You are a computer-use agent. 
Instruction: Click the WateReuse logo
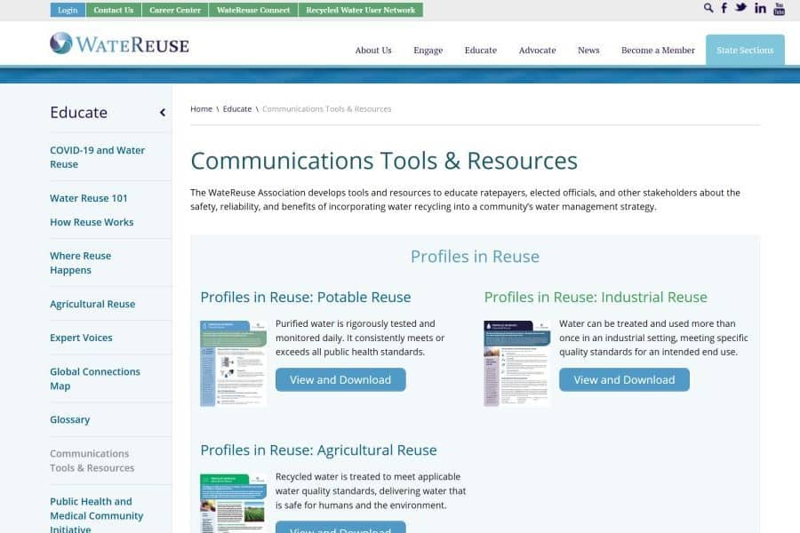coord(119,44)
